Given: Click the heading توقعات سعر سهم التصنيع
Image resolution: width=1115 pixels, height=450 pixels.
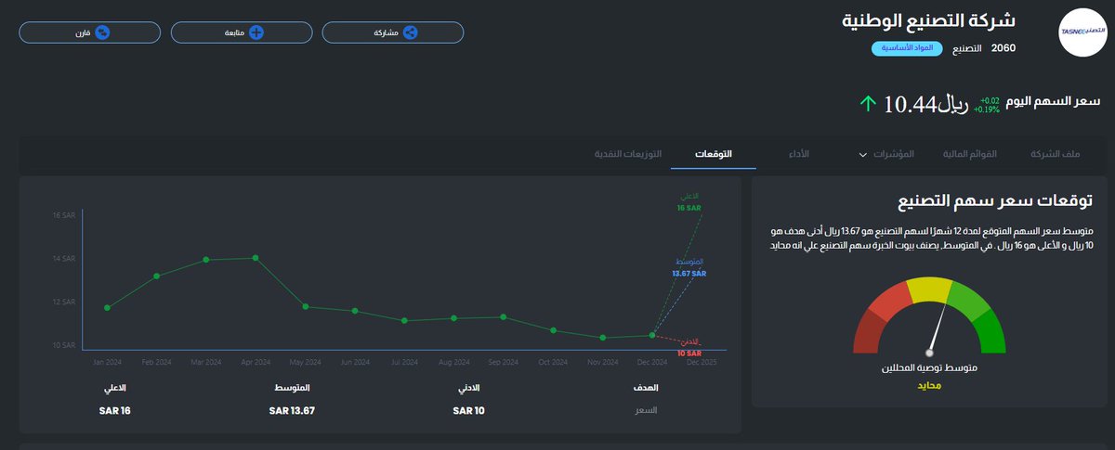Looking at the screenshot, I should (x=995, y=201).
